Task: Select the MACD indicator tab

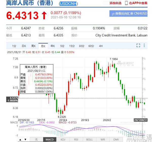Action: pos(50,139)
